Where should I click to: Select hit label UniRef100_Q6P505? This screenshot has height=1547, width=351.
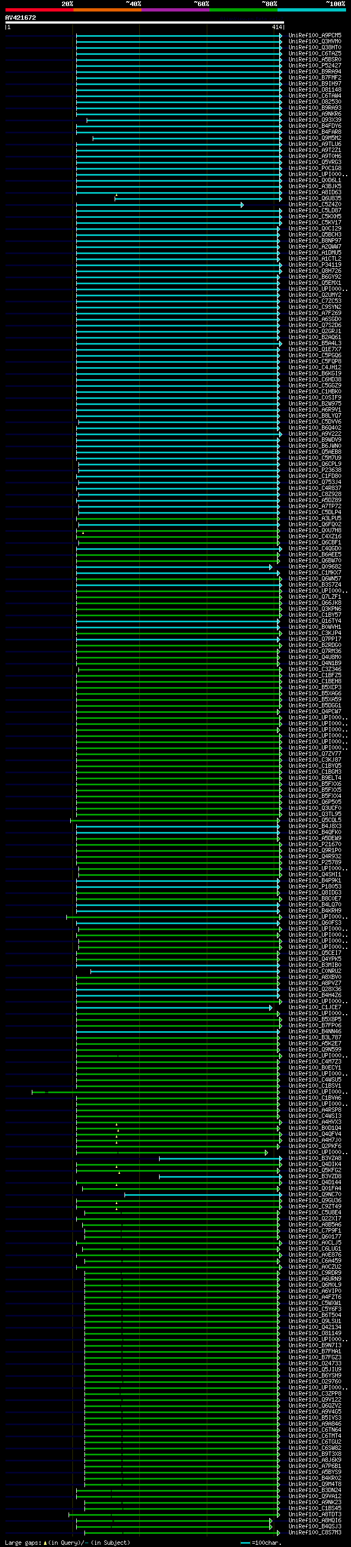315,802
